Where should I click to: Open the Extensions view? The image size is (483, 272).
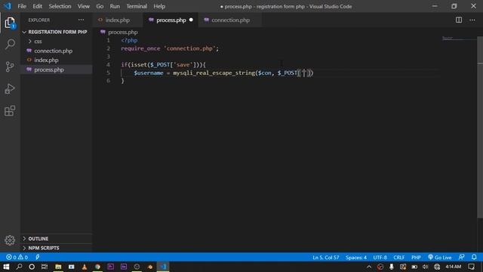coord(10,111)
